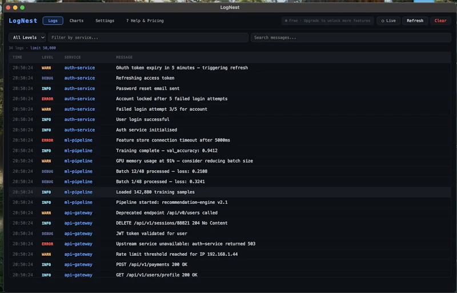Click the timestamp of Password reset row

pyautogui.click(x=23, y=89)
